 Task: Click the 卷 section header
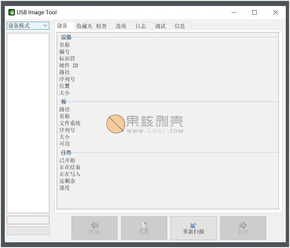coord(64,102)
